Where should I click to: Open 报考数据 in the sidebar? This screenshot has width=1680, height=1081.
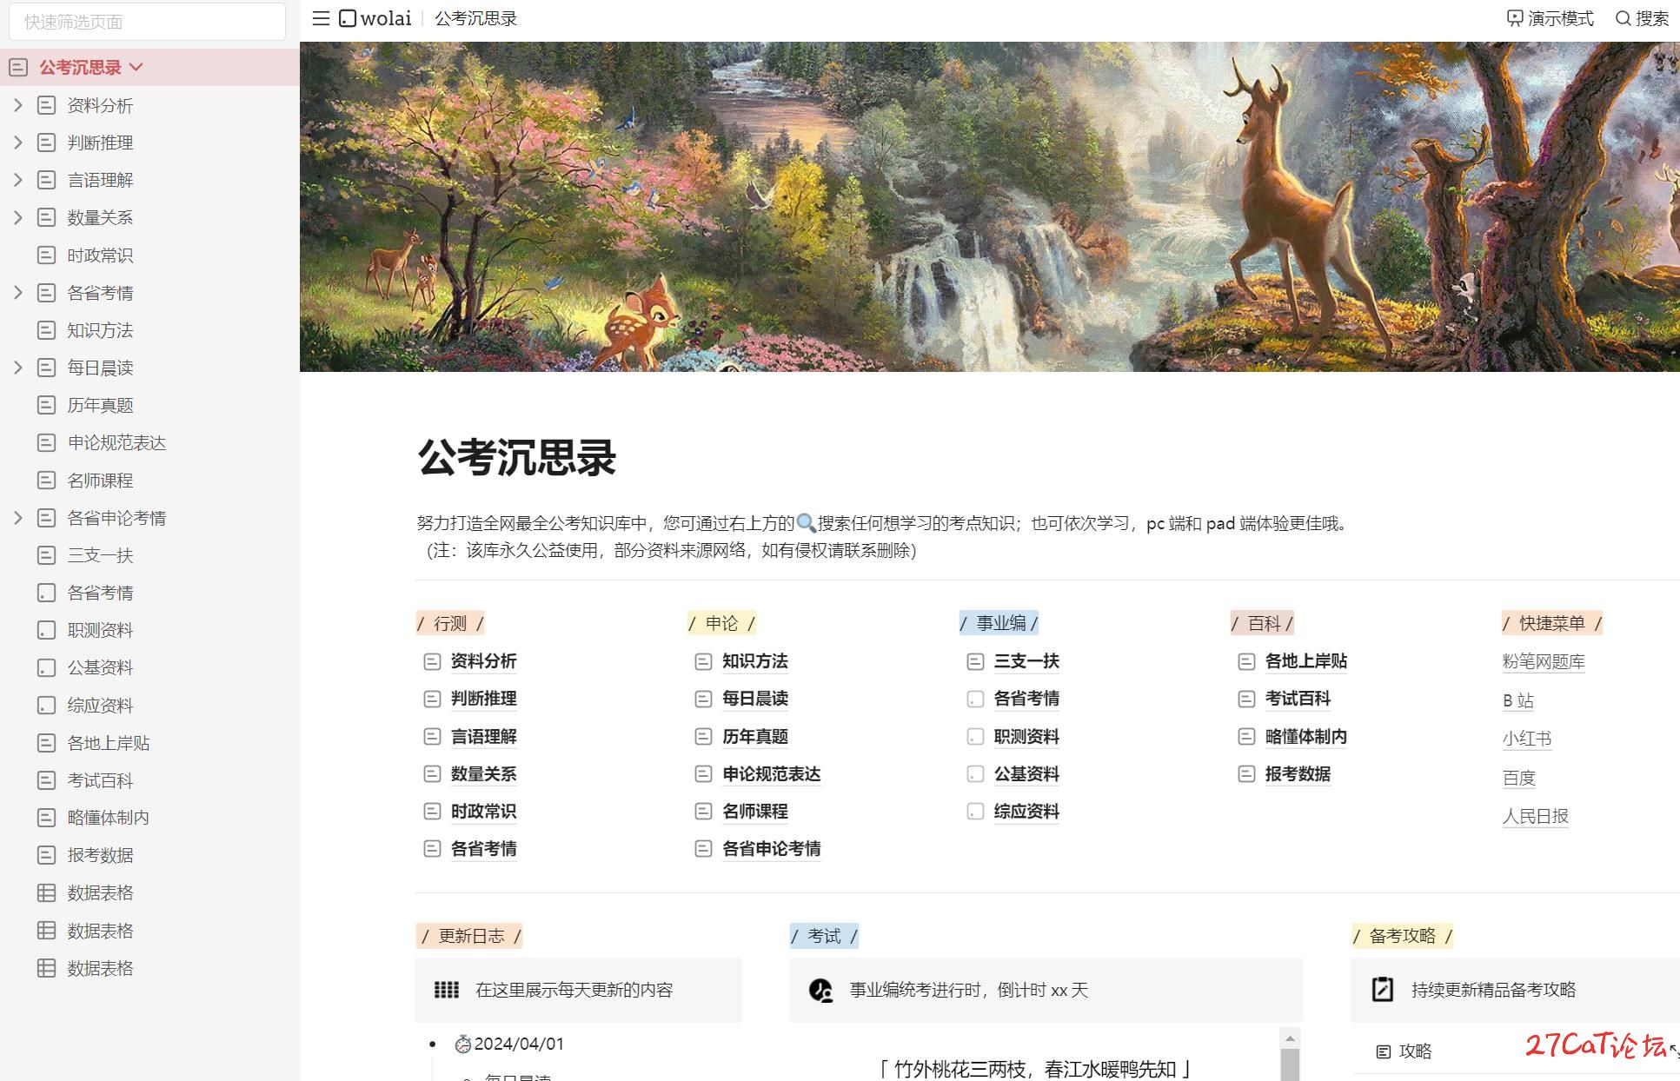point(101,855)
